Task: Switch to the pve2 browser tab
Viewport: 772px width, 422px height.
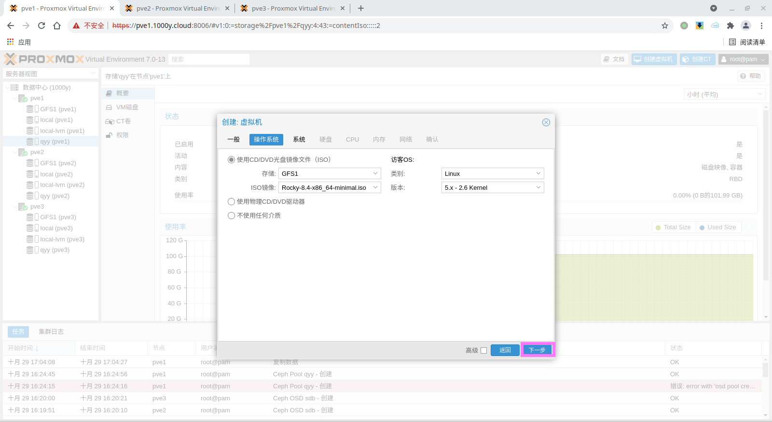Action: click(177, 8)
